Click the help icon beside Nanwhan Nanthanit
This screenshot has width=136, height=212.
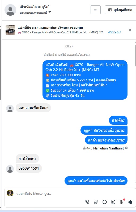pyautogui.click(x=126, y=148)
